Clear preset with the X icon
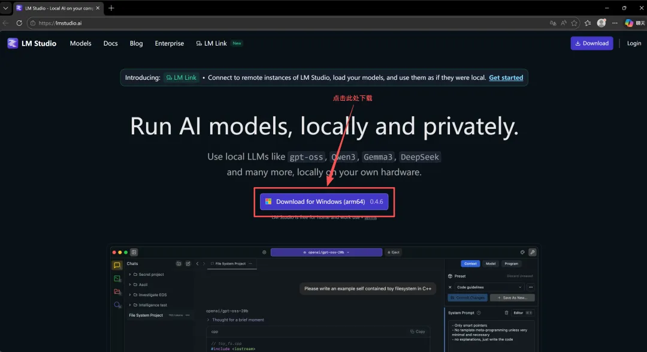This screenshot has width=647, height=352. 450,287
